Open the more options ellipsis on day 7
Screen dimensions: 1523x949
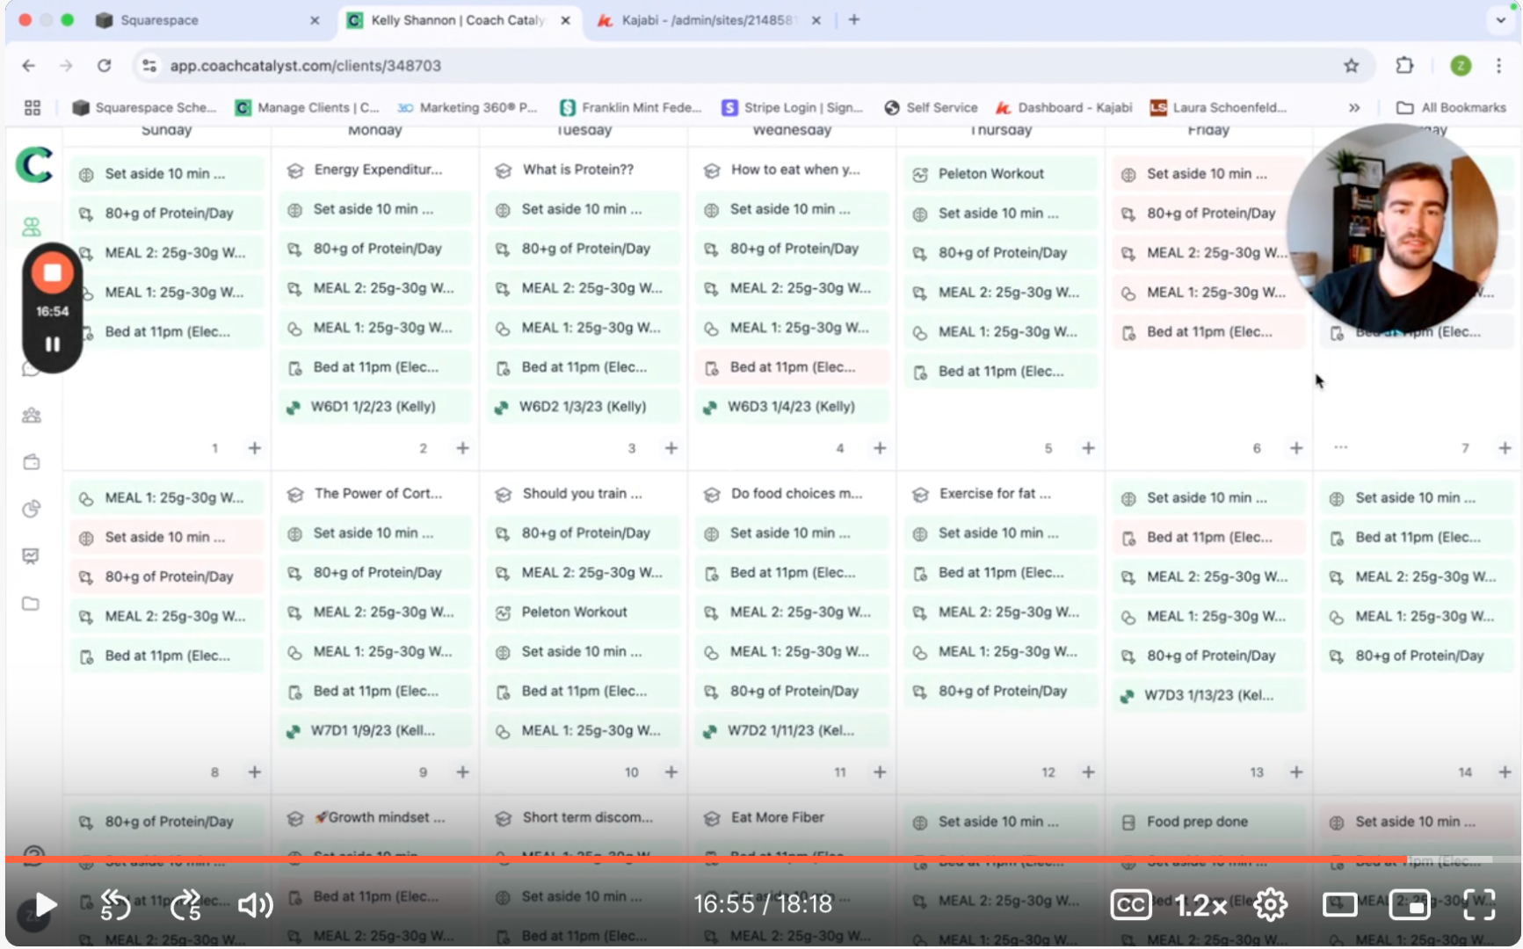click(x=1340, y=447)
